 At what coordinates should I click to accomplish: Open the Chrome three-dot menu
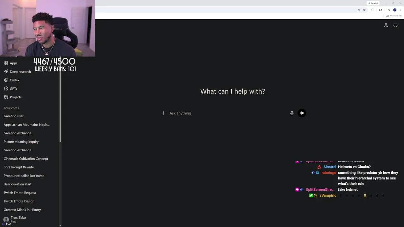pyautogui.click(x=401, y=10)
